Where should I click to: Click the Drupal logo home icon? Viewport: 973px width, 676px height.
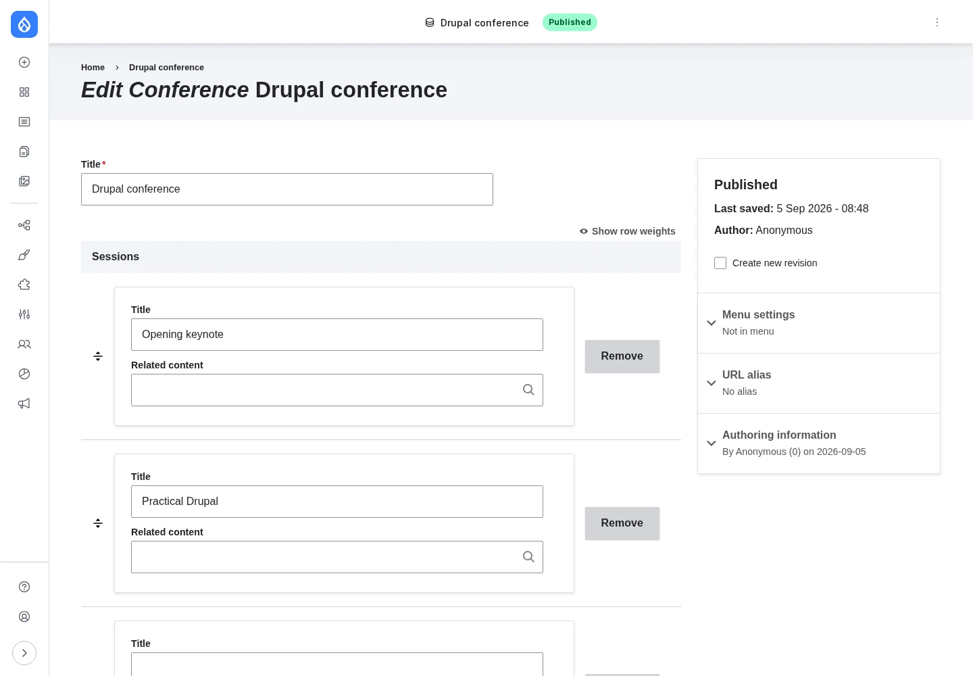coord(24,24)
